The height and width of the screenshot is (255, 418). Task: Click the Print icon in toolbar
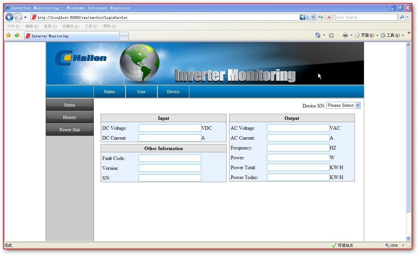point(345,35)
